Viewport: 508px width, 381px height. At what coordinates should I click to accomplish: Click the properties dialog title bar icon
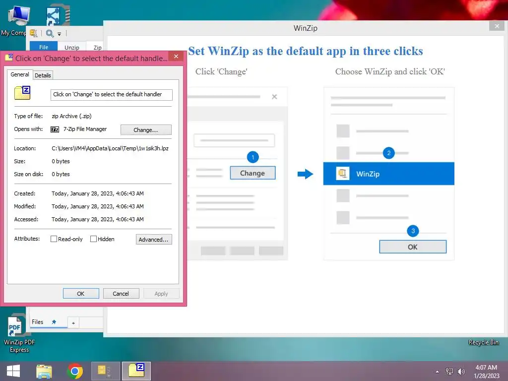(9, 58)
